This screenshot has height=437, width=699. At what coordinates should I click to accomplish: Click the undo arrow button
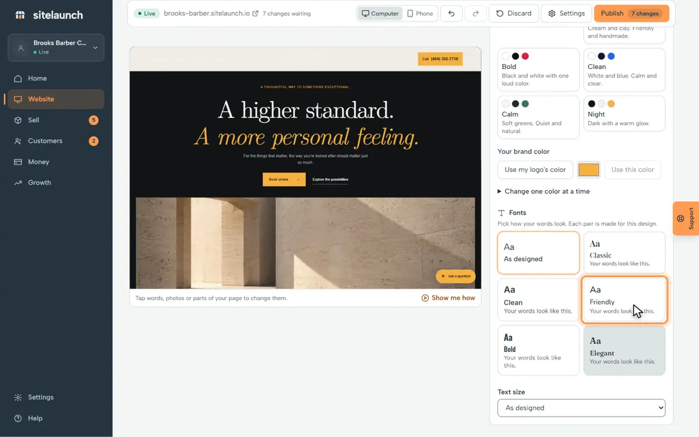pyautogui.click(x=451, y=13)
